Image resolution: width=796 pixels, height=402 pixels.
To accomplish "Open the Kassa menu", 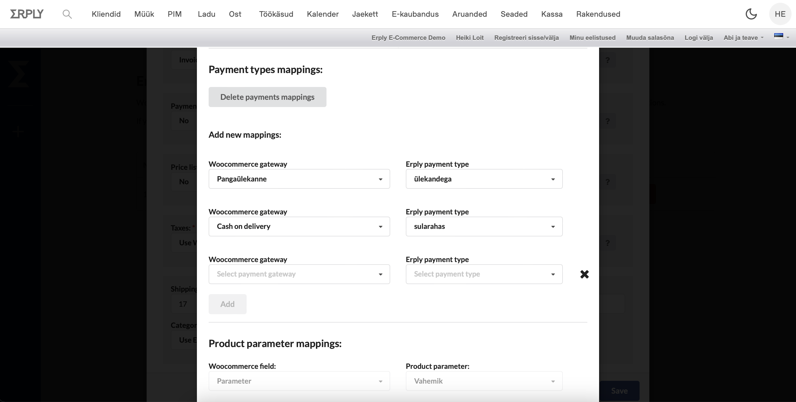I will click(x=552, y=14).
